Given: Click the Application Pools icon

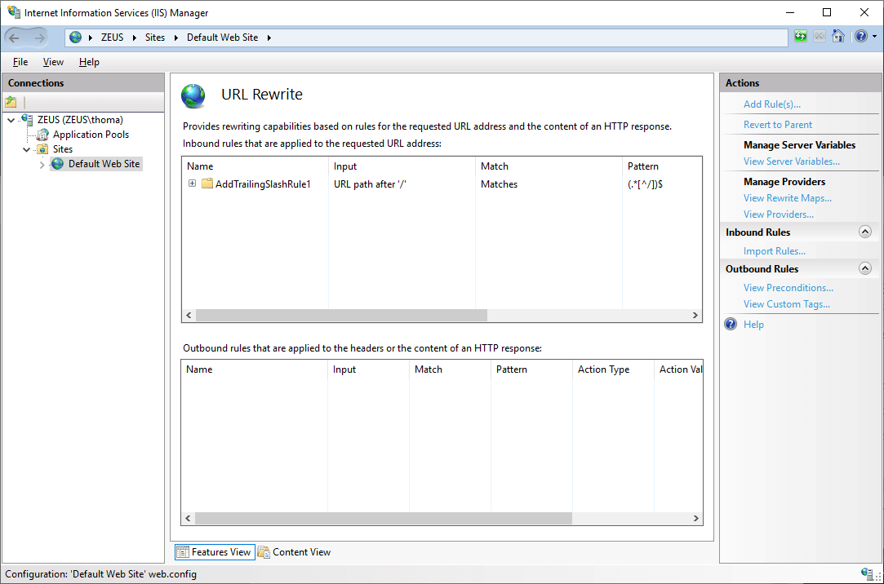Looking at the screenshot, I should pos(42,135).
